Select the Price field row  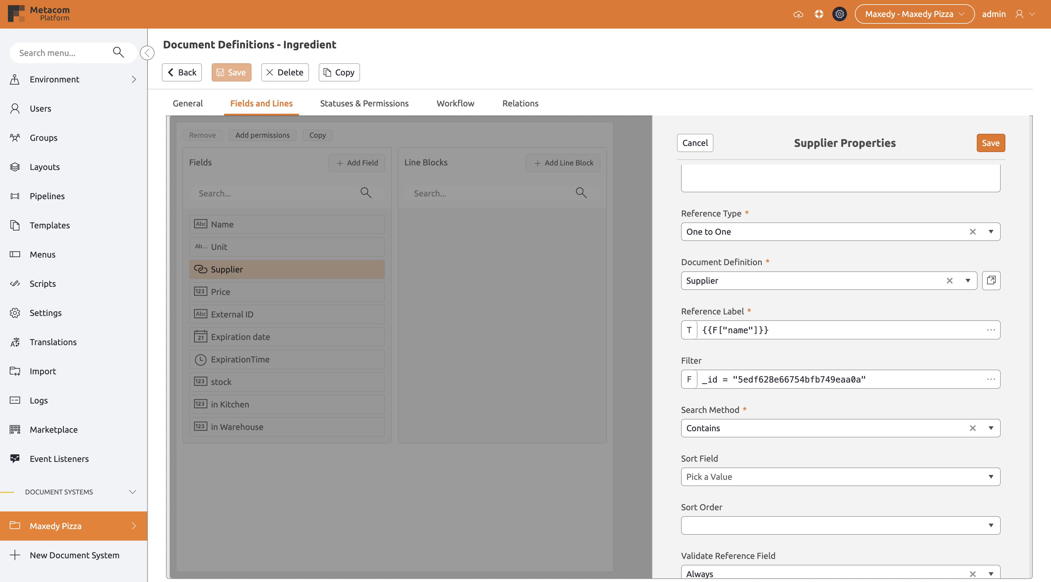click(x=287, y=292)
